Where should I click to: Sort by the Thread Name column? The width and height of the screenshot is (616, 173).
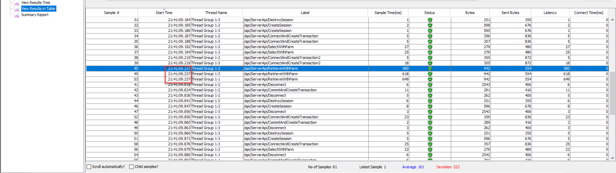pos(216,13)
